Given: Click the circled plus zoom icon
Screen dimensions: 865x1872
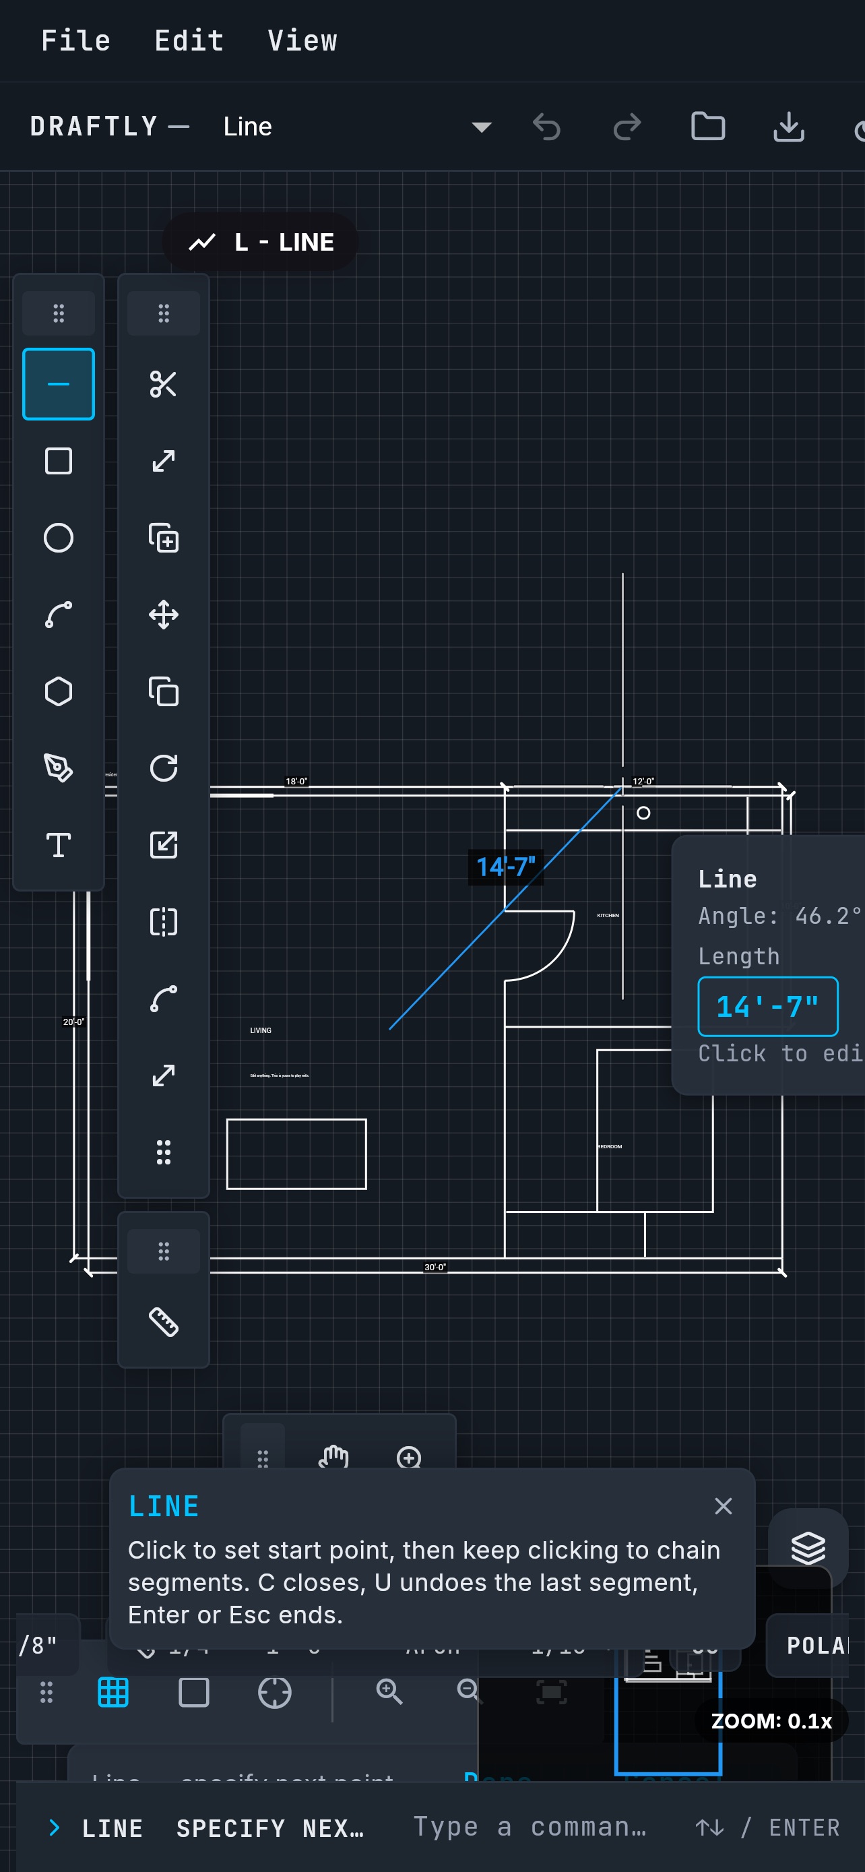Looking at the screenshot, I should 409,1457.
